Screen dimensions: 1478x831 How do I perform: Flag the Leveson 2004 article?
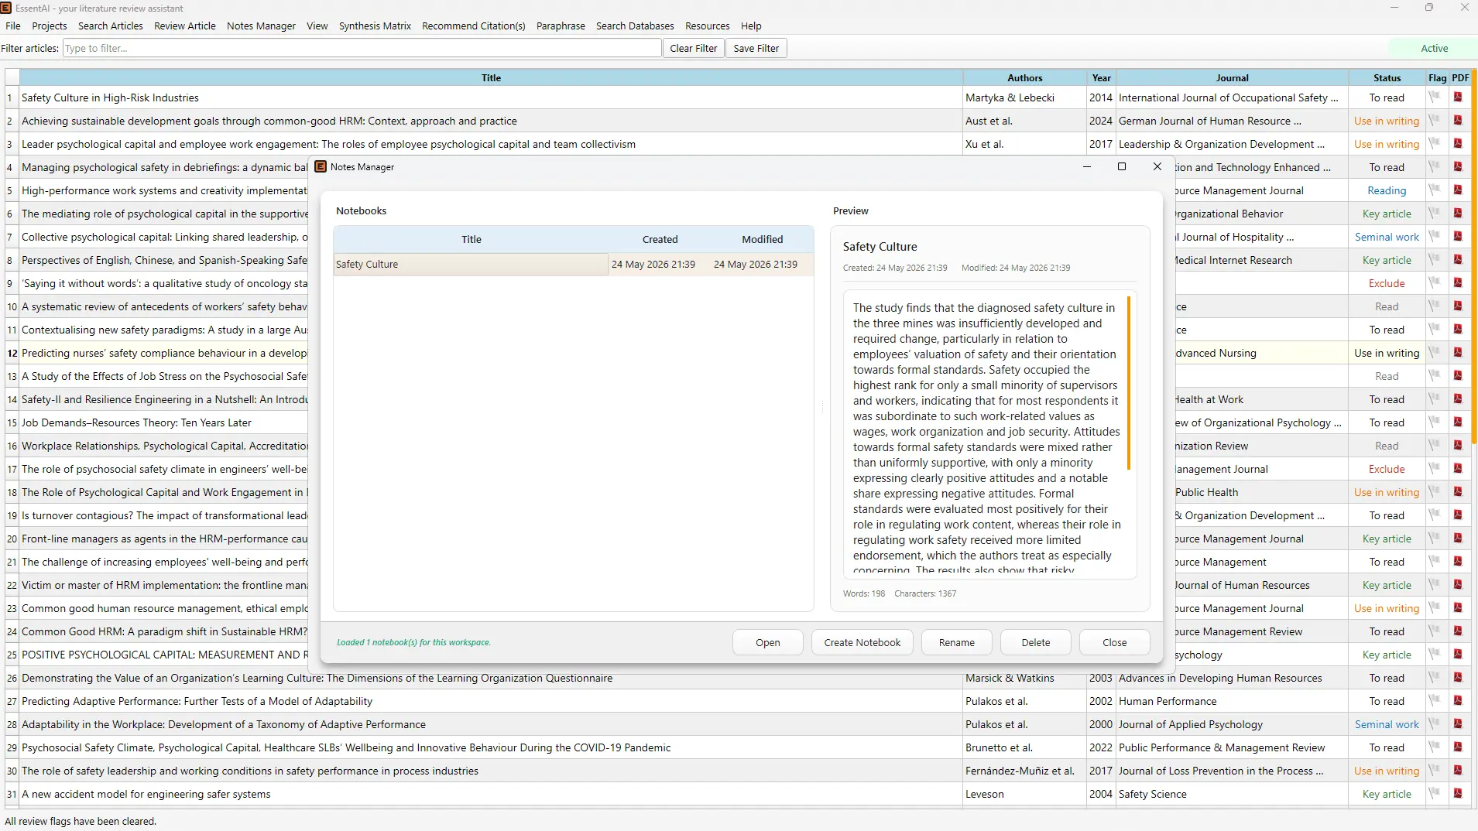pyautogui.click(x=1435, y=794)
